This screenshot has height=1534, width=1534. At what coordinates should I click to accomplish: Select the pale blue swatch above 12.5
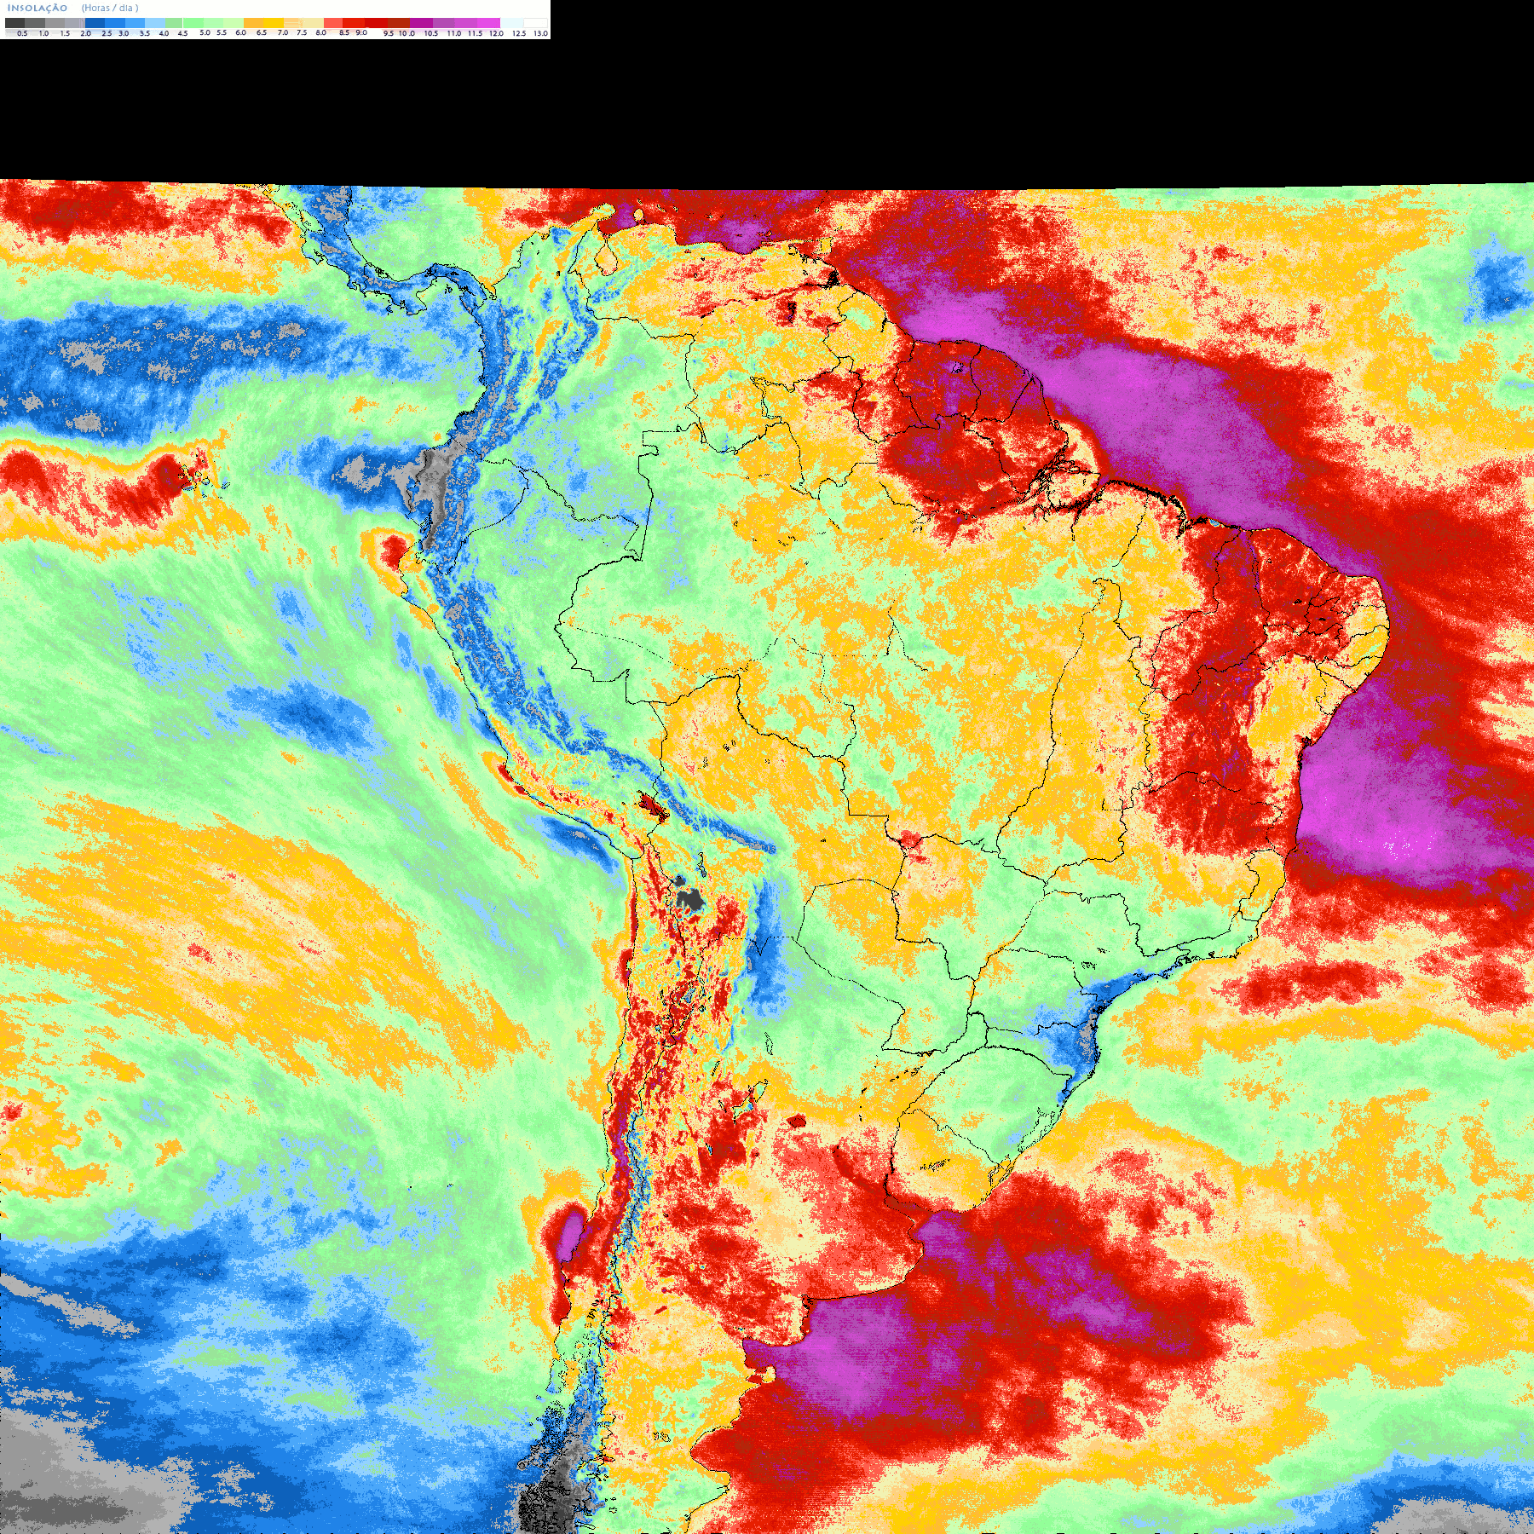click(512, 23)
